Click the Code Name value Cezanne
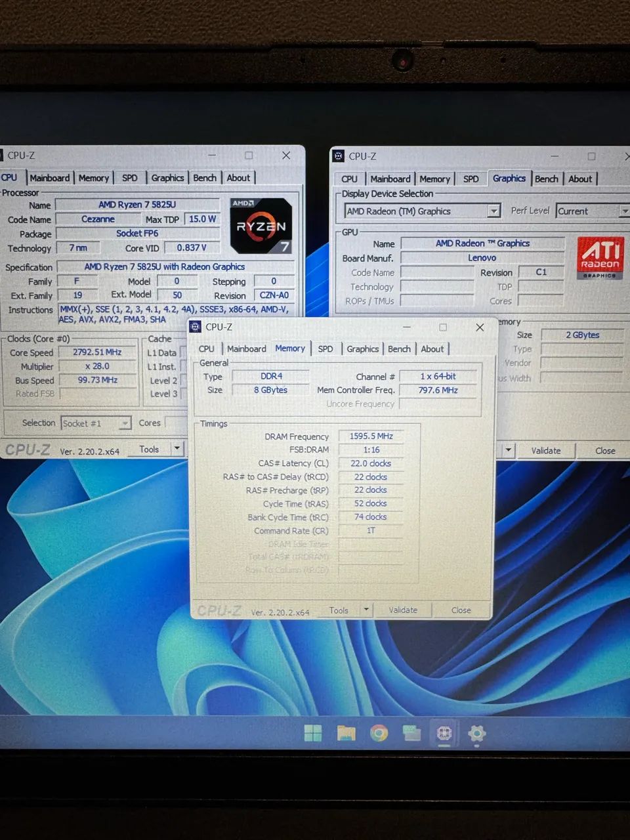This screenshot has width=630, height=840. click(98, 219)
